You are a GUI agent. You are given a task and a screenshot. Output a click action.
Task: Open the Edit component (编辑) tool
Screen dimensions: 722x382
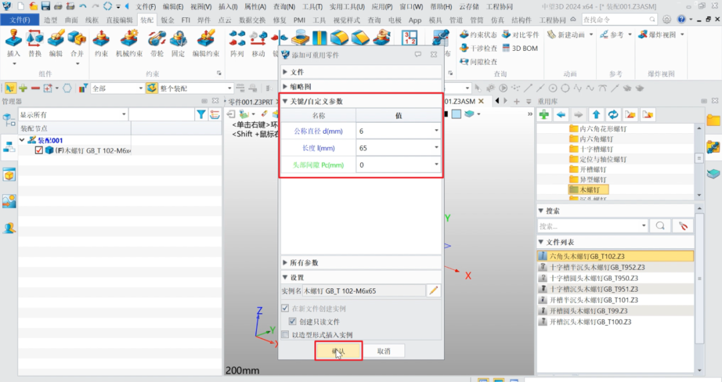(55, 38)
